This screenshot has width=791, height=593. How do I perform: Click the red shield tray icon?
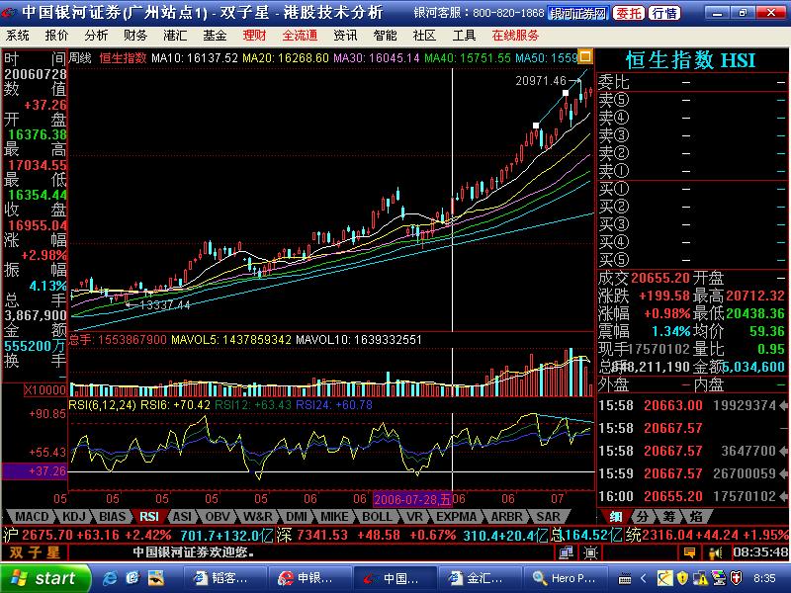(736, 578)
